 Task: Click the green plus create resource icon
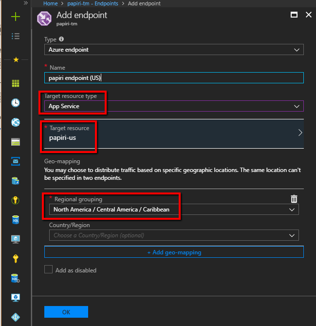click(x=16, y=17)
